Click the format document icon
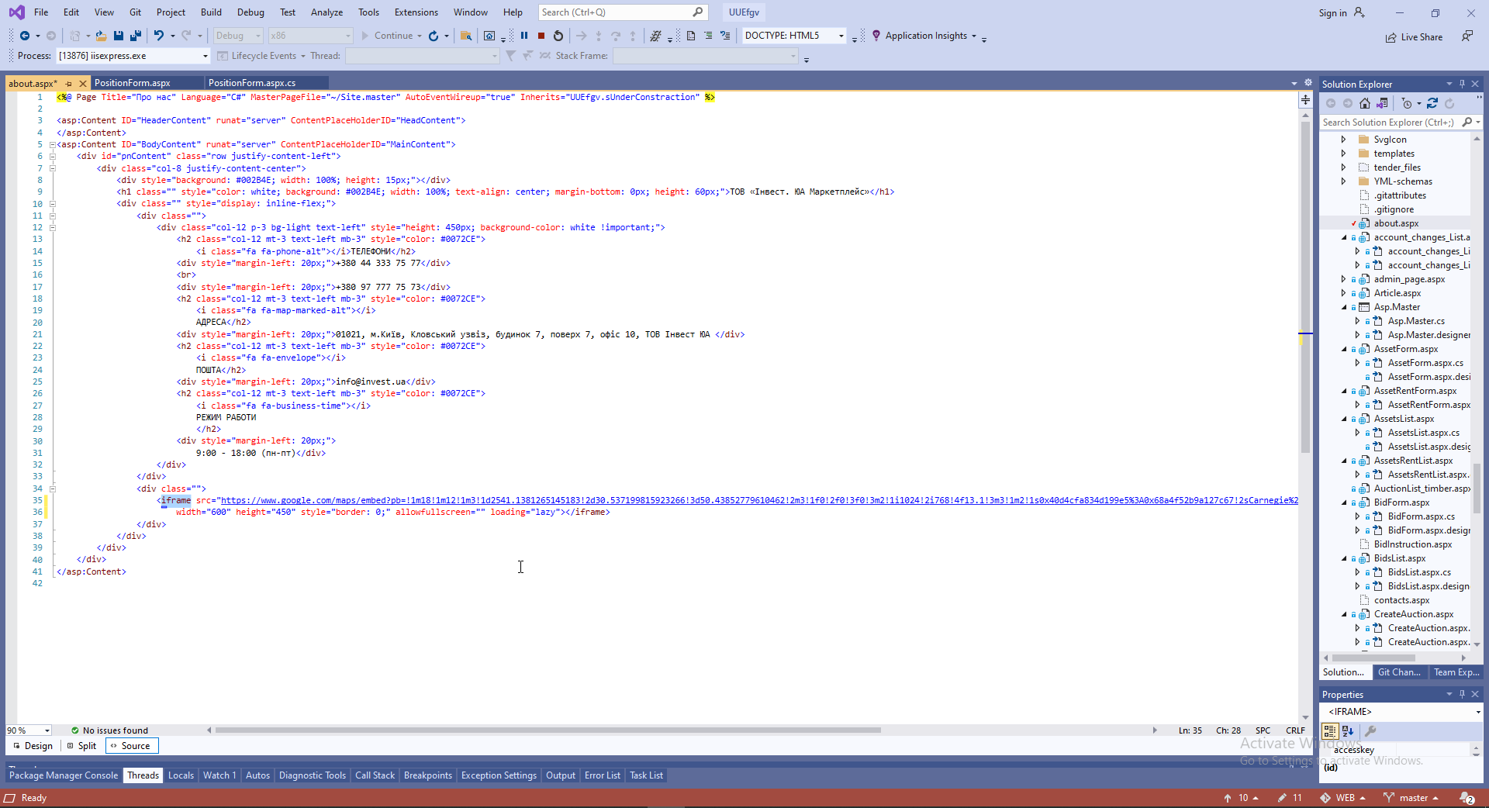1489x808 pixels. pos(691,36)
